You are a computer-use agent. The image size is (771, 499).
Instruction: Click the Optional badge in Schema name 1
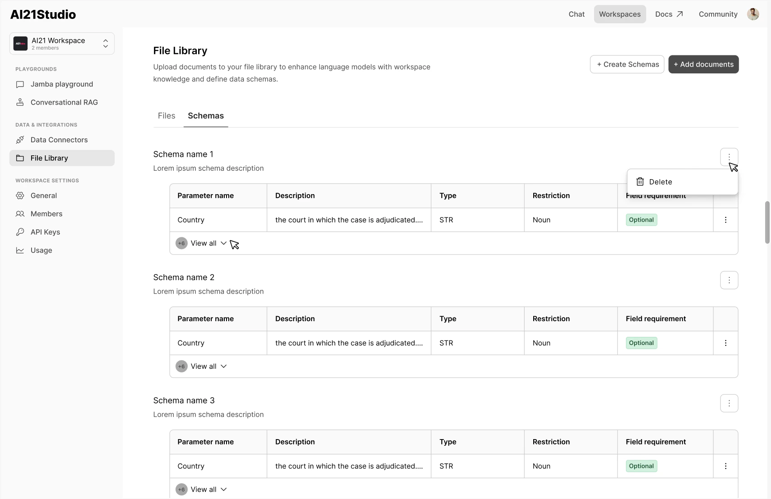click(641, 220)
